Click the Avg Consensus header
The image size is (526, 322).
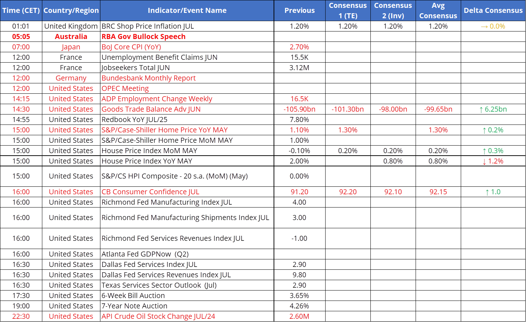point(438,10)
